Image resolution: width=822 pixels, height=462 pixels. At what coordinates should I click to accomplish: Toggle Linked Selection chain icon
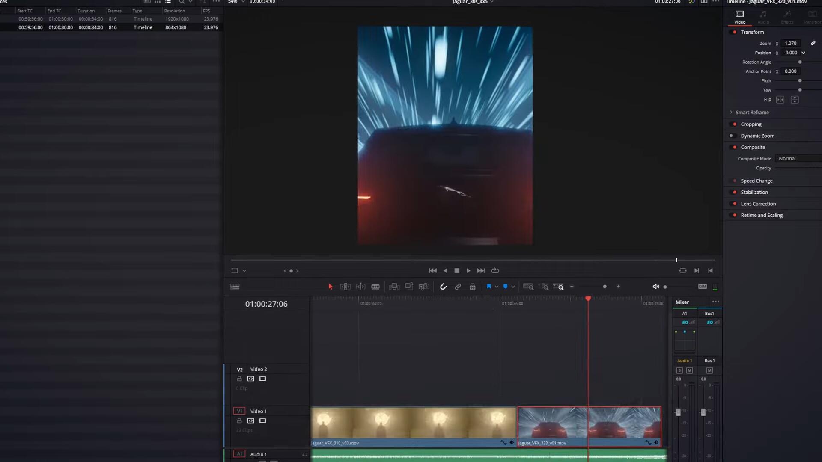point(458,287)
